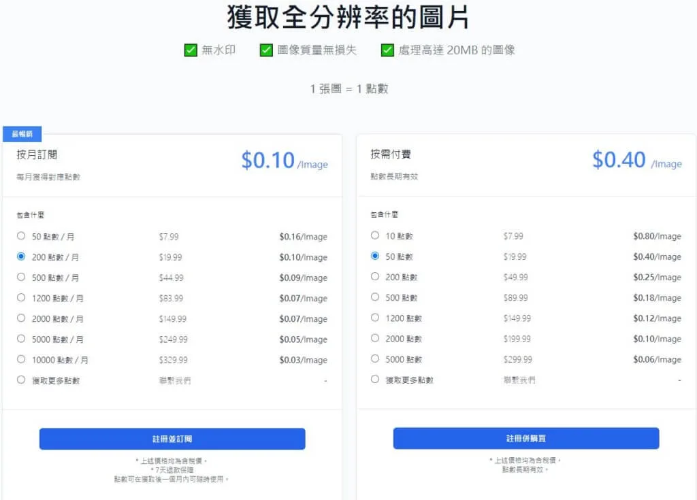Click the 1 張圖 = 1 點數 text
697x500 pixels.
click(349, 89)
